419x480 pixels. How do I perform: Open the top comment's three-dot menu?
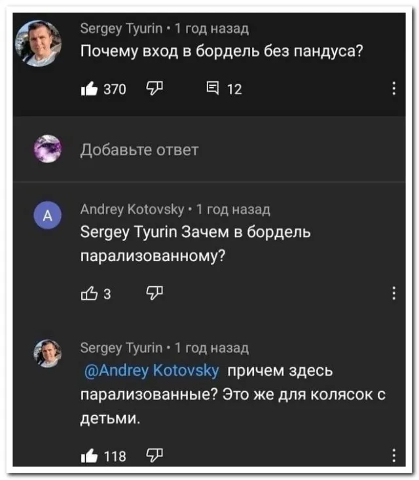[393, 89]
